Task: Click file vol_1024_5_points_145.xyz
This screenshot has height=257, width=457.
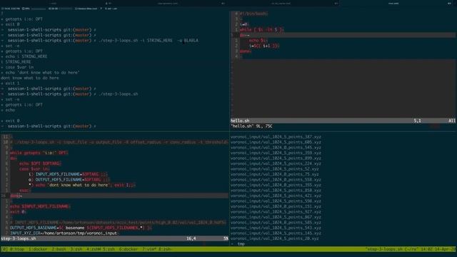Action: coord(276,233)
